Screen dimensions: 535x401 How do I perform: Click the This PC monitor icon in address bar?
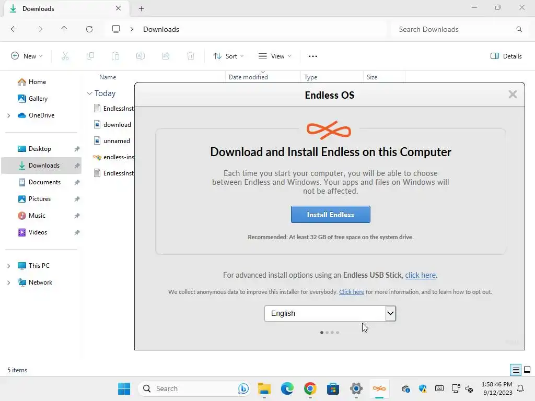pos(116,29)
